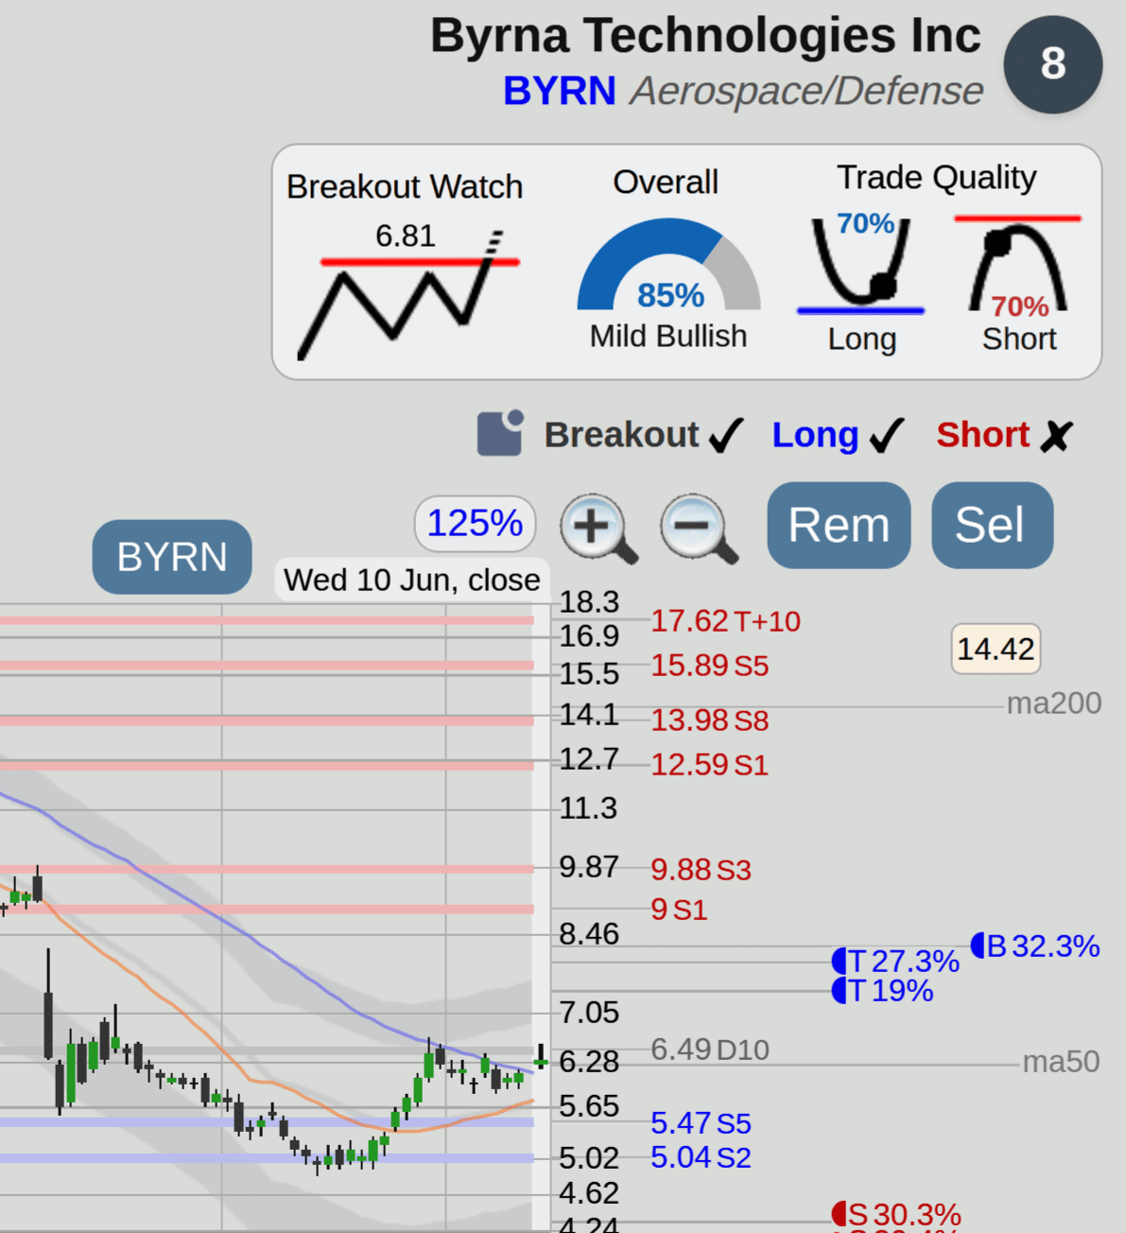Click the 15.89 S5 resistance label

tap(709, 666)
